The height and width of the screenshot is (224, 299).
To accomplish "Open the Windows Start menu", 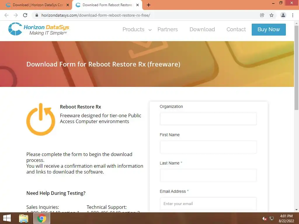I will 7,218.
